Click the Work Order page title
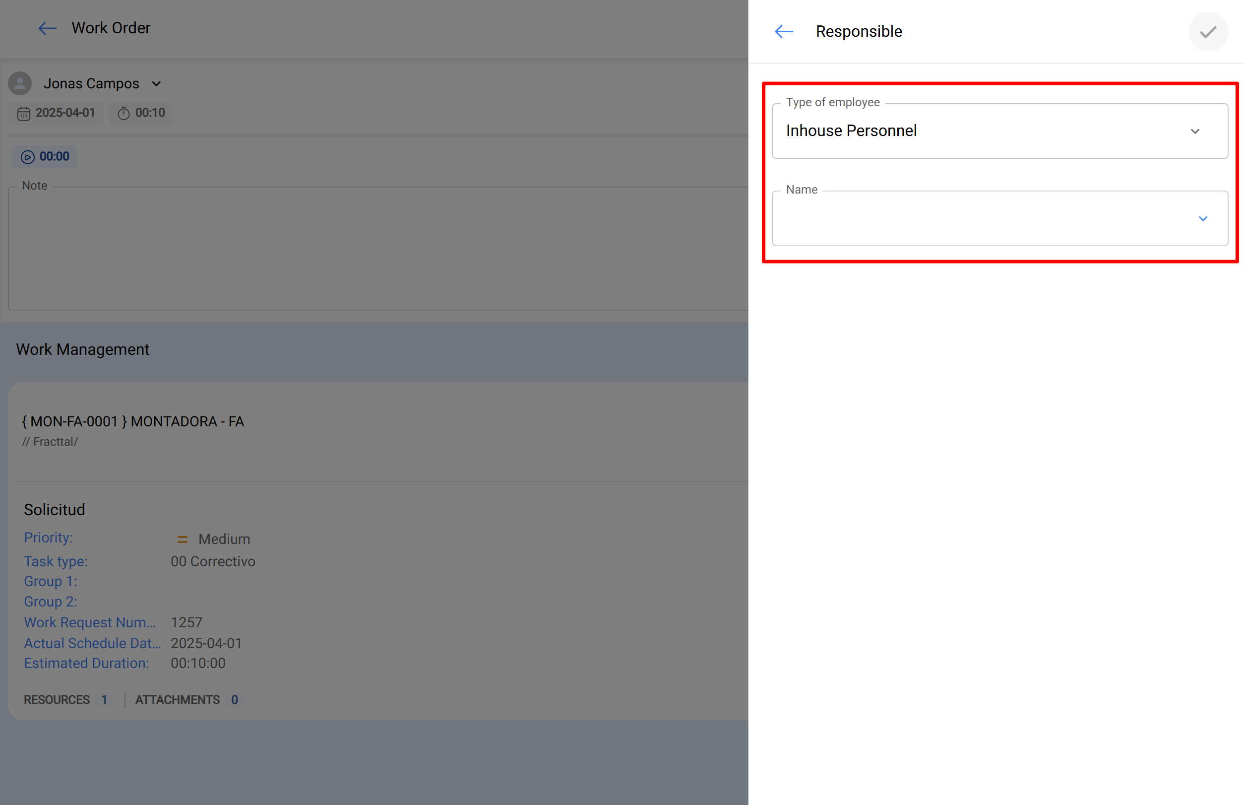This screenshot has height=805, width=1244. pyautogui.click(x=111, y=28)
